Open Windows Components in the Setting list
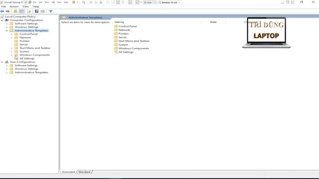 click(x=134, y=48)
